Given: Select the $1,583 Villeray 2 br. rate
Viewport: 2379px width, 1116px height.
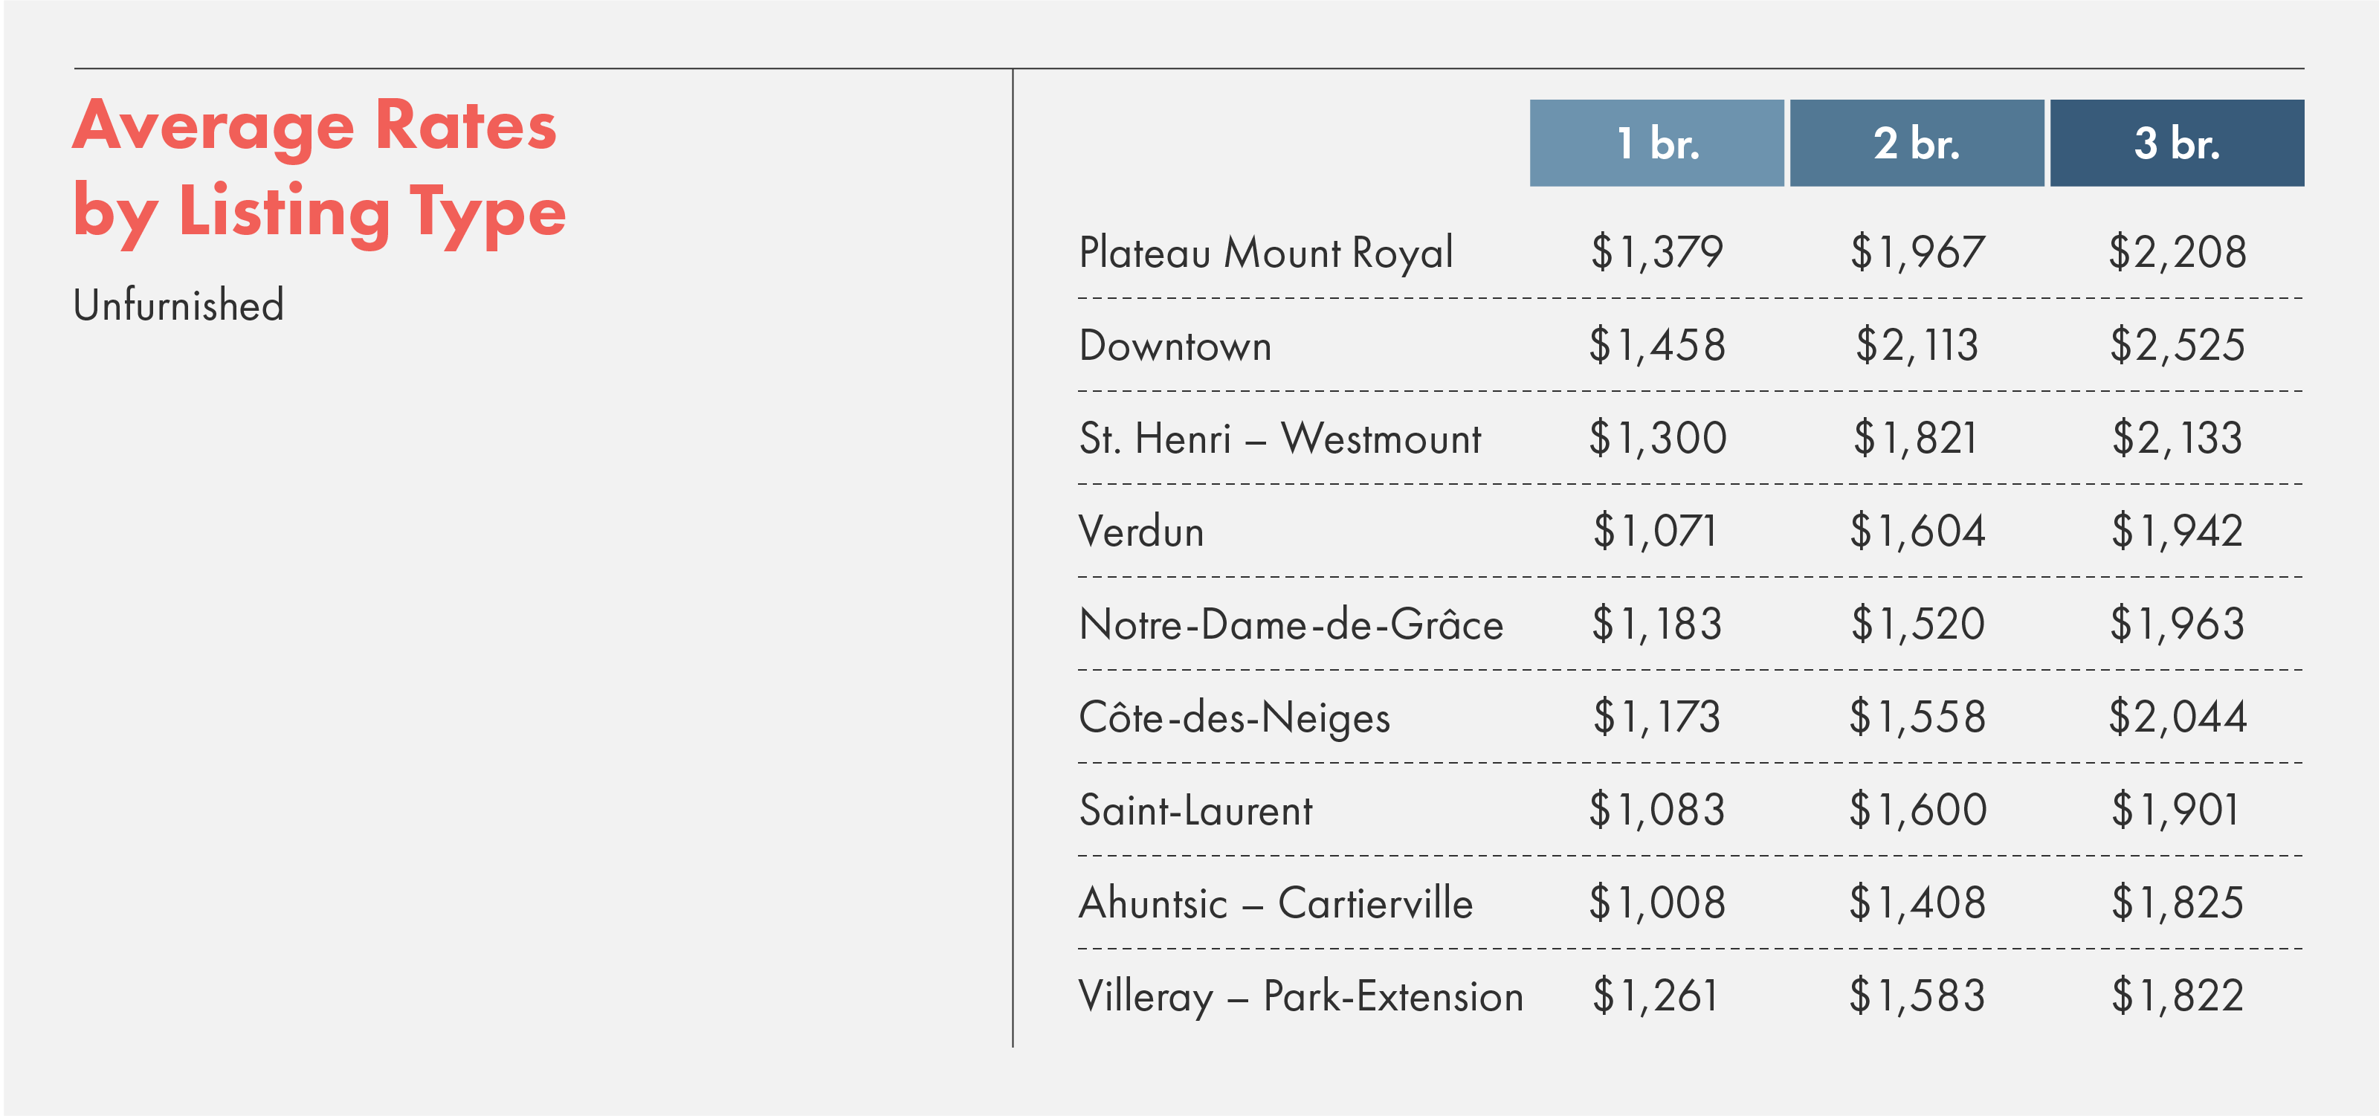Looking at the screenshot, I should click(1917, 996).
